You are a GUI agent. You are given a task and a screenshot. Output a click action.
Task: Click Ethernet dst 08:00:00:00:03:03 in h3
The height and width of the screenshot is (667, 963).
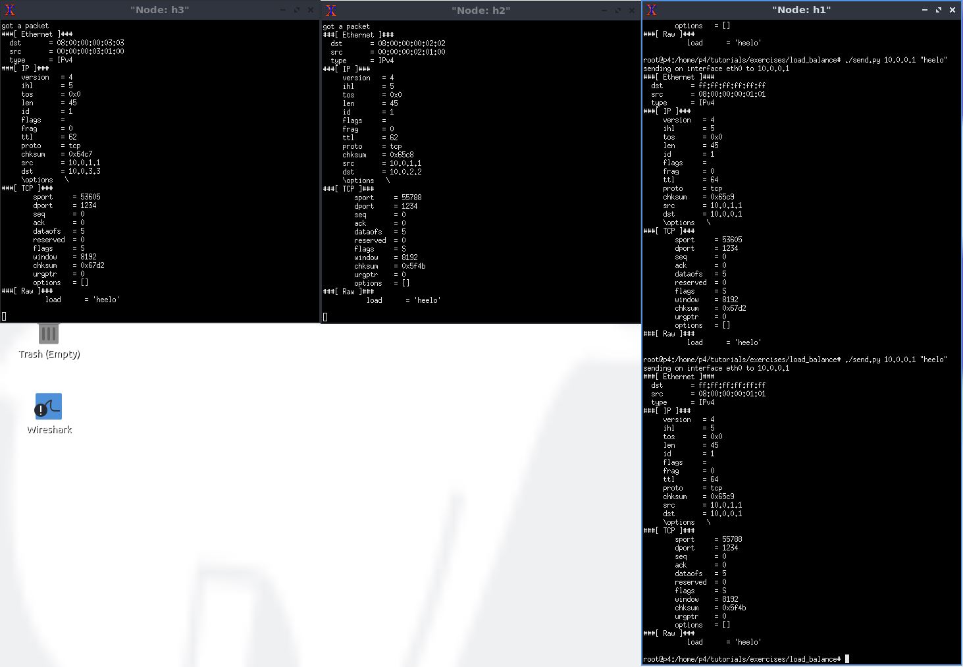[x=66, y=43]
